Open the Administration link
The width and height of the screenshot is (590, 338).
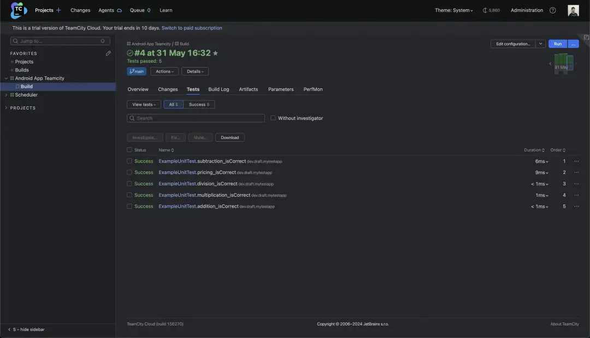(x=527, y=10)
